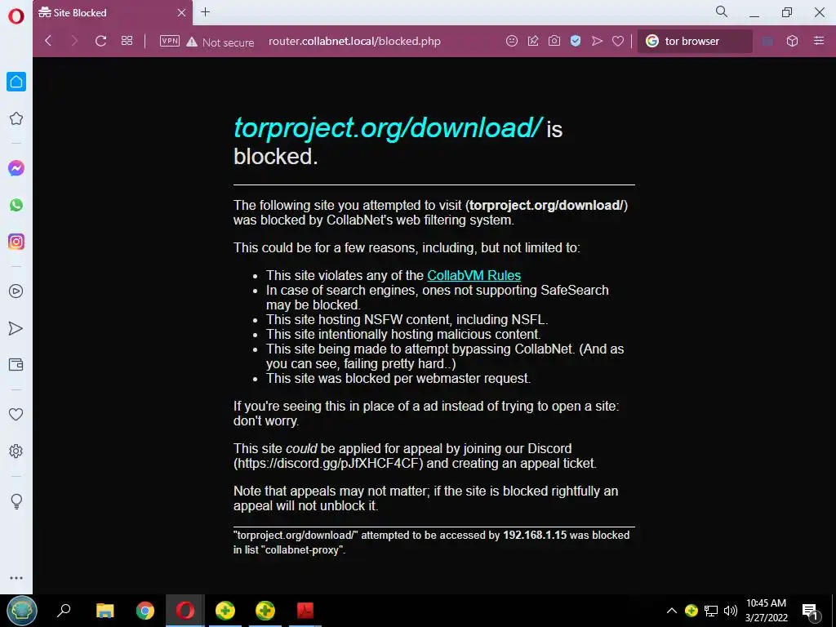Screen dimensions: 836x627
Task: Open a new tab with plus button
Action: pyautogui.click(x=205, y=12)
